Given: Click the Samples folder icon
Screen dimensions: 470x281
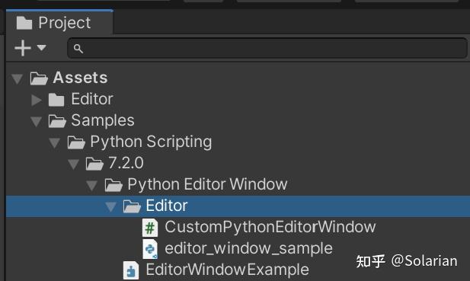Looking at the screenshot, I should (x=57, y=121).
